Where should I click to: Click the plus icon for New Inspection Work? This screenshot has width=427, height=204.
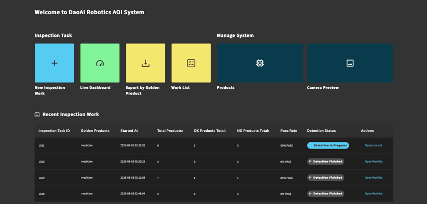[54, 63]
